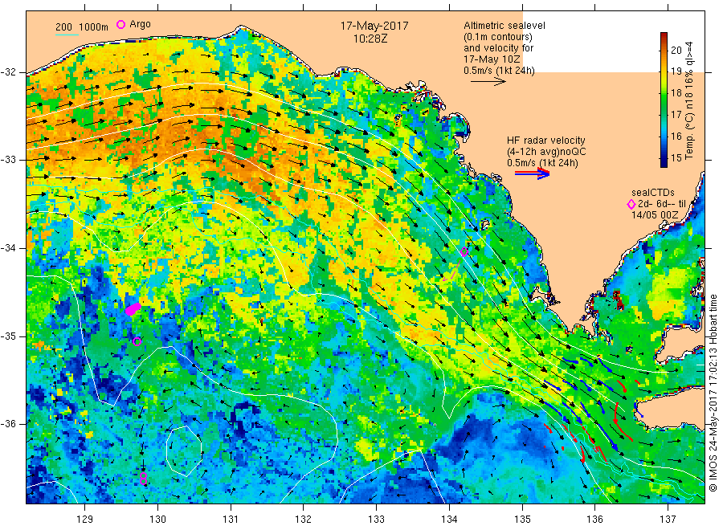Click the '17-May-2017' date label

click(374, 26)
